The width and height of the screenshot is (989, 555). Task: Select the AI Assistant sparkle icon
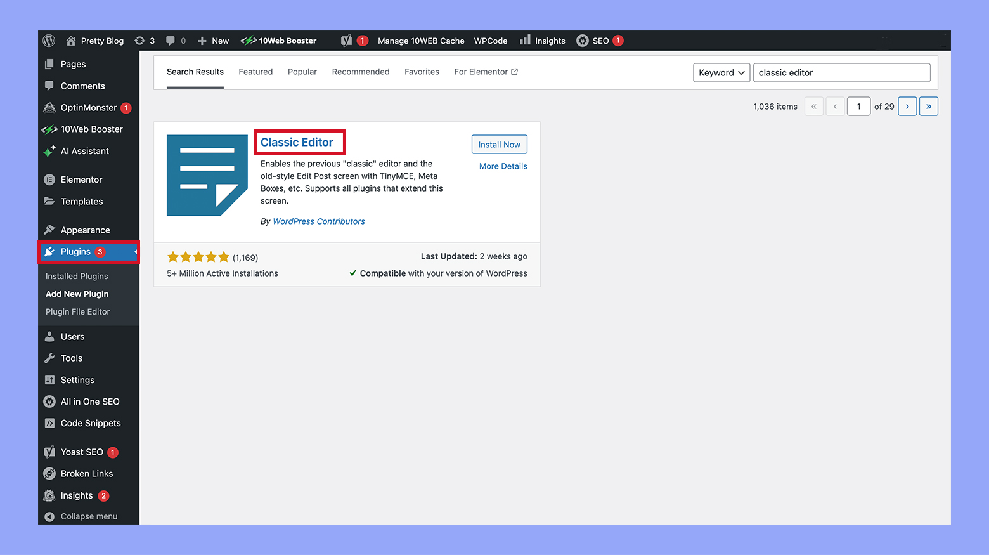pos(49,151)
